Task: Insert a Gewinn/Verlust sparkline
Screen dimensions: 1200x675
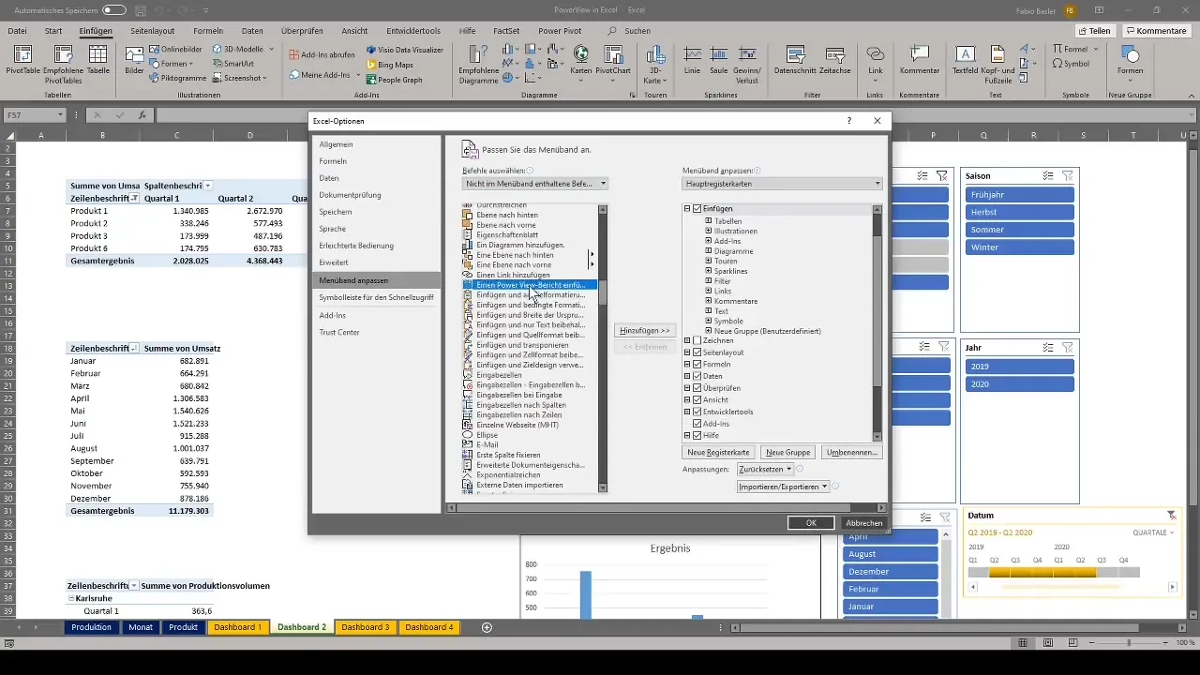Action: point(747,64)
